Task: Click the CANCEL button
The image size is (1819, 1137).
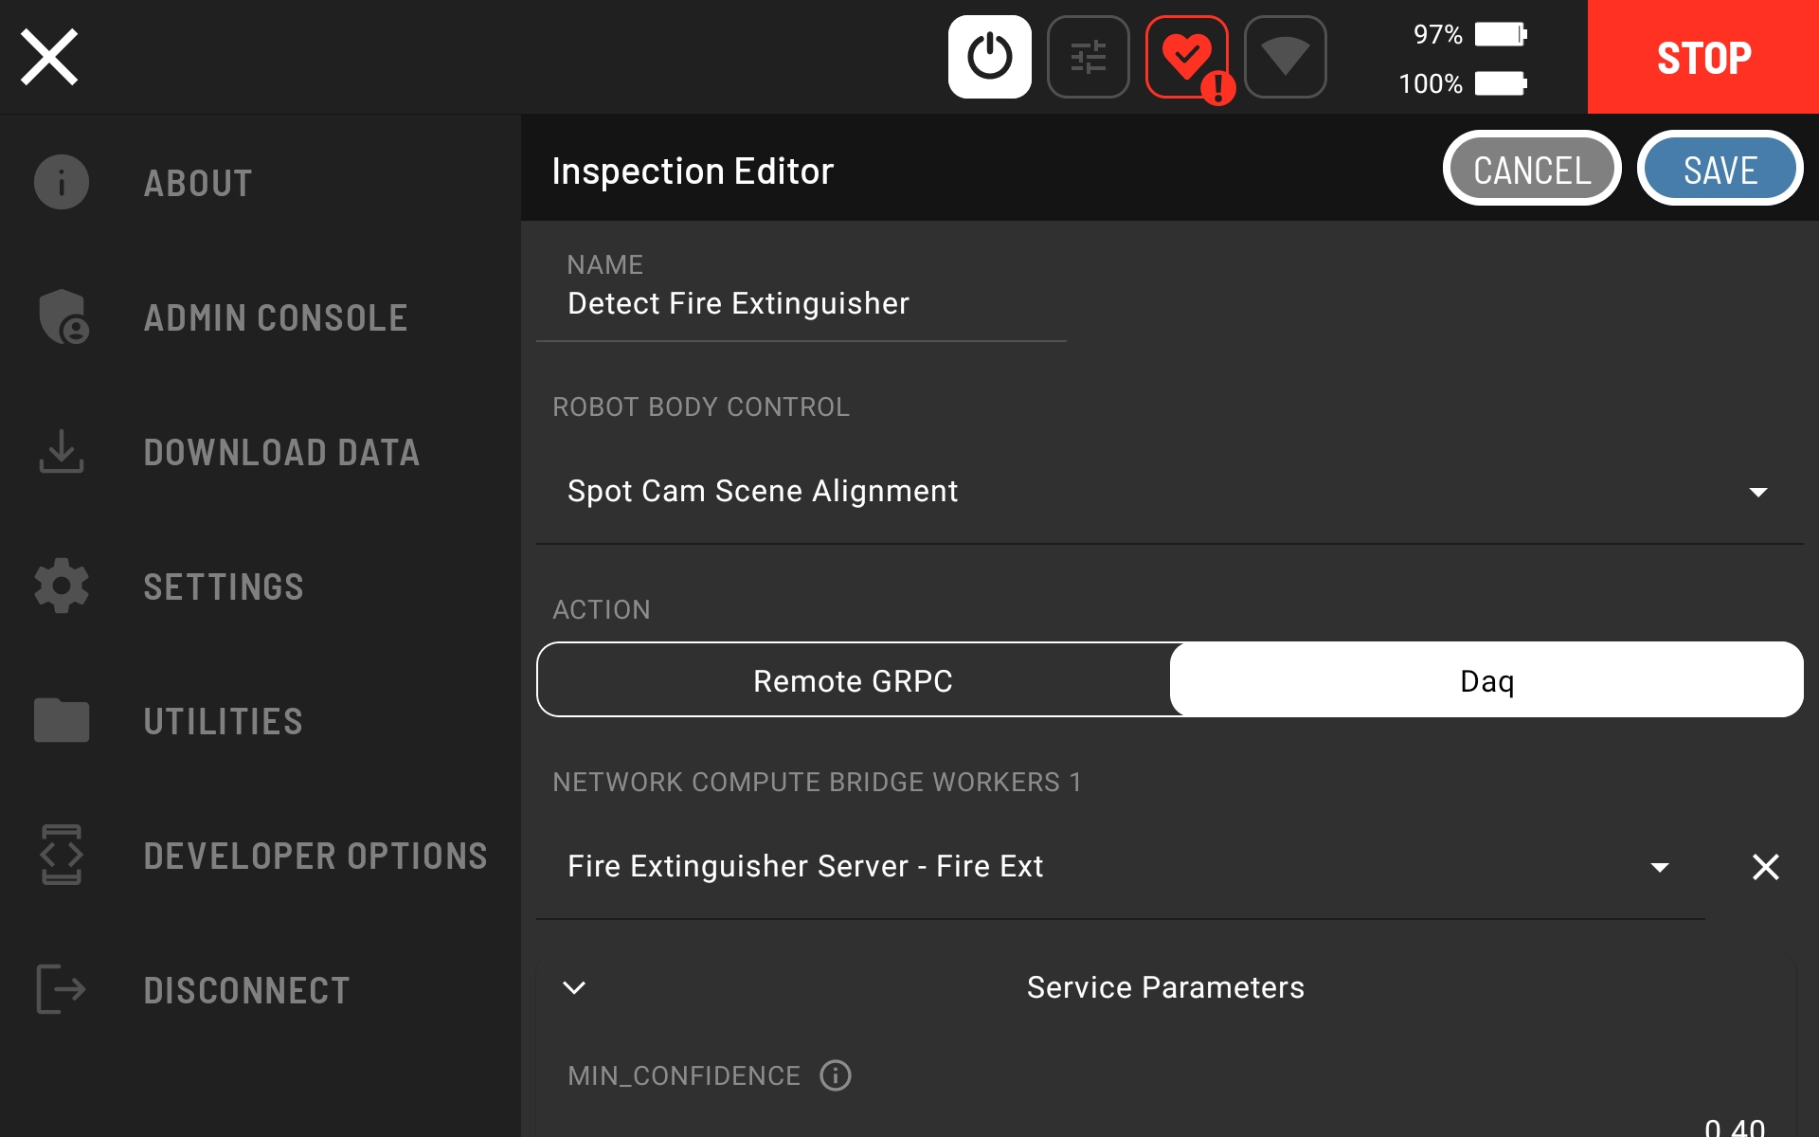Action: [1532, 168]
